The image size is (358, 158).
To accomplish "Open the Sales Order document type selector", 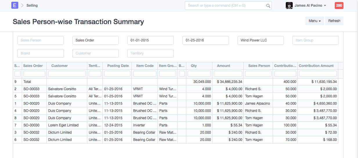I will point(95,40).
